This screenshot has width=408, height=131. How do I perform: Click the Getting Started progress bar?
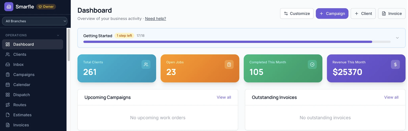237,42
